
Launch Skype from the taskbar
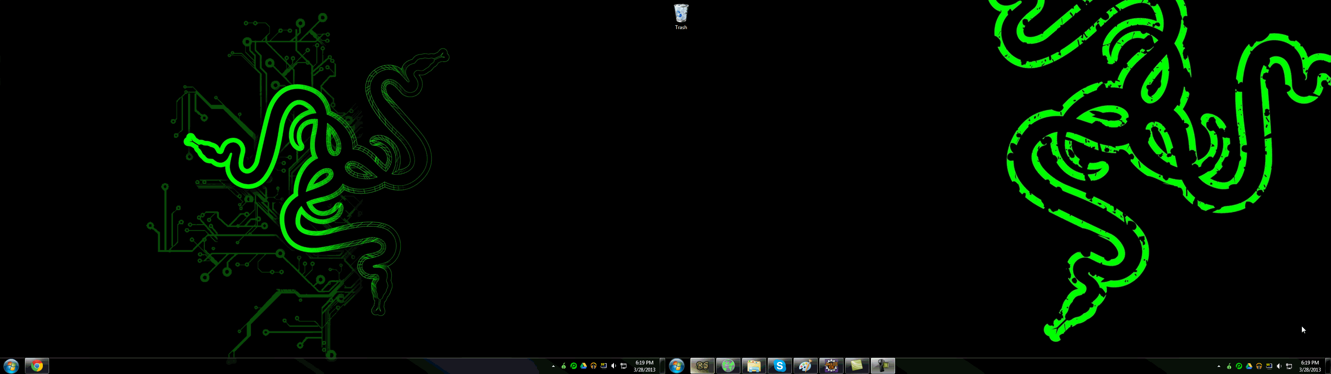[x=780, y=366]
